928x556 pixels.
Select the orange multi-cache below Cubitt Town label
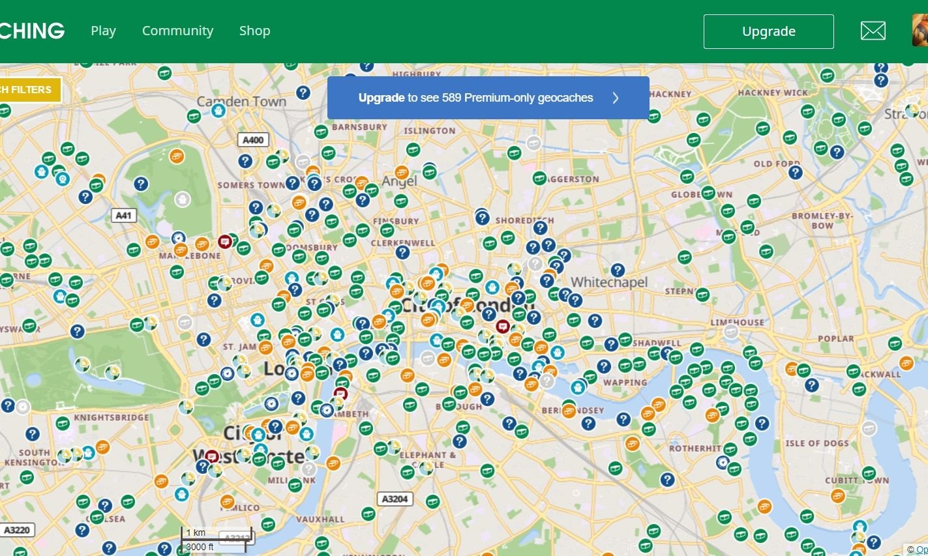tap(838, 496)
